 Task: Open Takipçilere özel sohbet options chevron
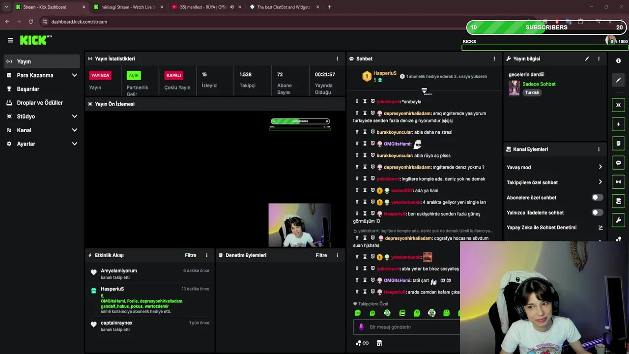(600, 182)
